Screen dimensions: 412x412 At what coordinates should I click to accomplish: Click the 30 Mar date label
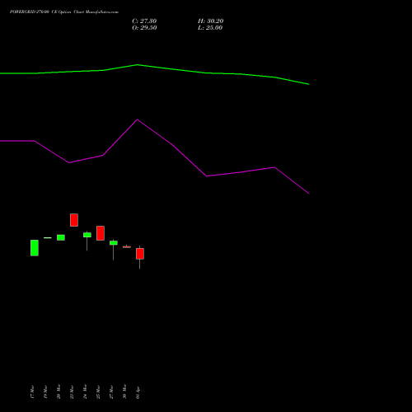(124, 391)
